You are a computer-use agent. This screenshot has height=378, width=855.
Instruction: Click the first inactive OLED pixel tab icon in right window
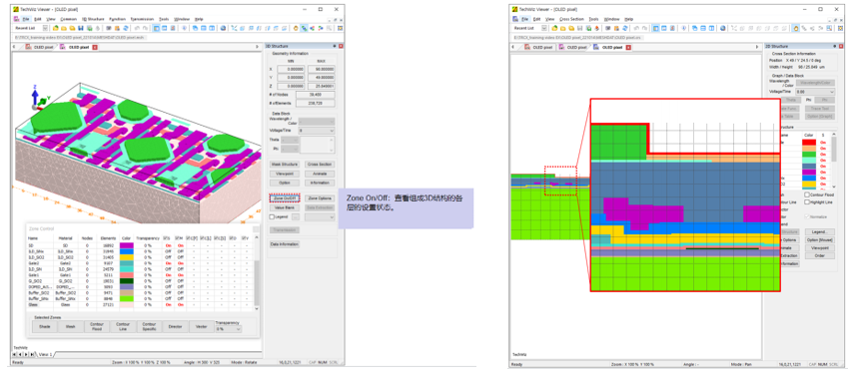[x=527, y=48]
